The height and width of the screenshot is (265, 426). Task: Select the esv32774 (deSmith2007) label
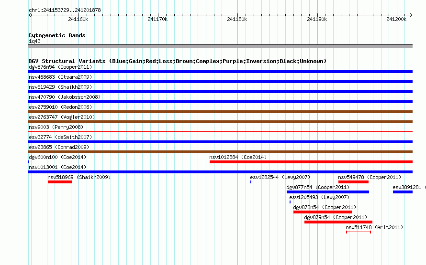pos(60,137)
